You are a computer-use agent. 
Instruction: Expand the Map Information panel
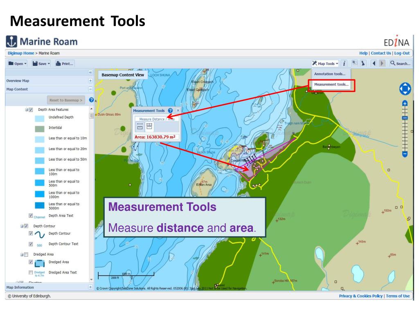click(90, 287)
